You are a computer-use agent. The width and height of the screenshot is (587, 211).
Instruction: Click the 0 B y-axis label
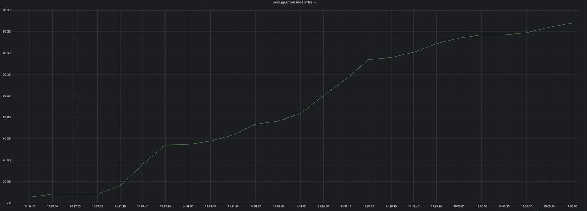(x=8, y=203)
